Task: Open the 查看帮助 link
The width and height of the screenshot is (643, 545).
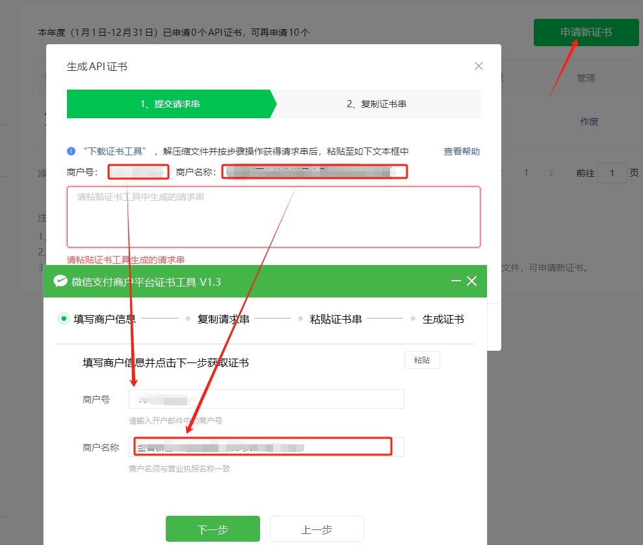Action: [462, 151]
